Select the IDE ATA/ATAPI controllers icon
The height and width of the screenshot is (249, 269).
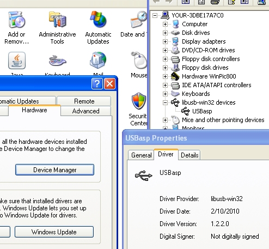click(x=175, y=85)
